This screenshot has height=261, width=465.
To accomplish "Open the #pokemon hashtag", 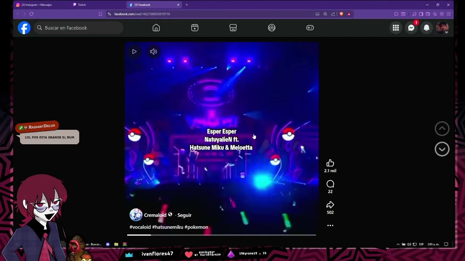I will click(196, 227).
